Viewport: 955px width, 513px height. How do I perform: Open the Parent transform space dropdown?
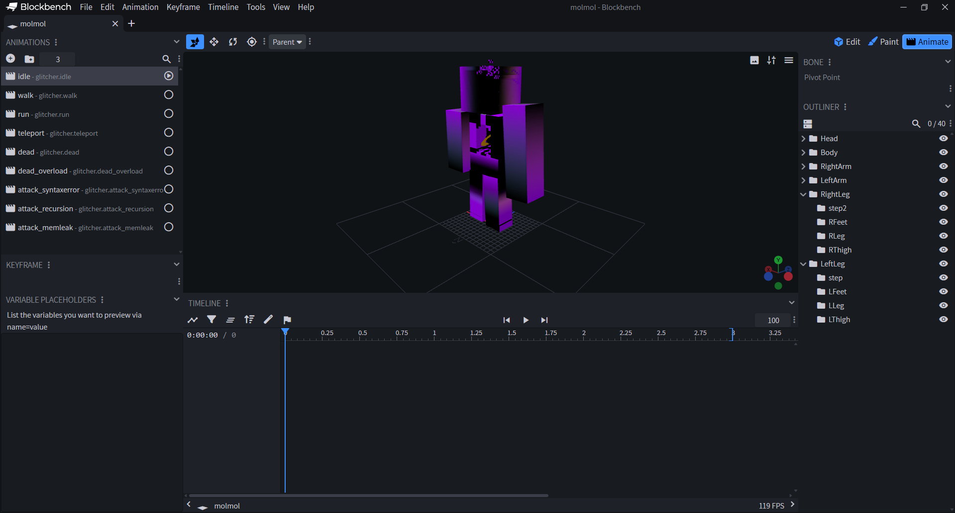point(287,42)
